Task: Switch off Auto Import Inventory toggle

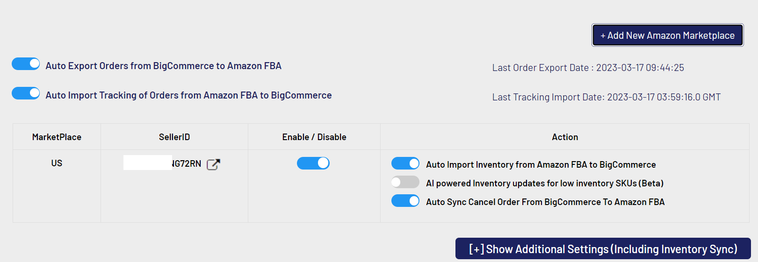Action: tap(405, 163)
